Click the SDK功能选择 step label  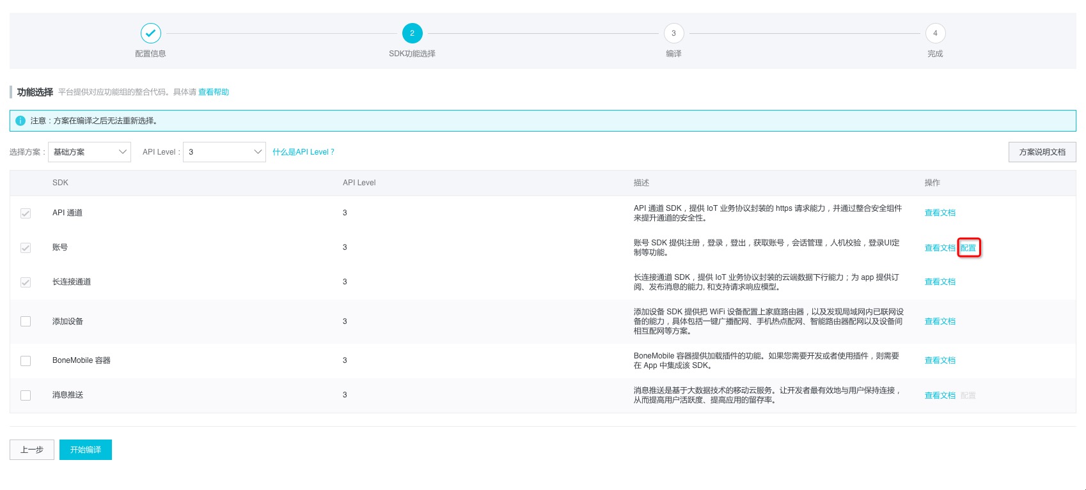(x=412, y=54)
